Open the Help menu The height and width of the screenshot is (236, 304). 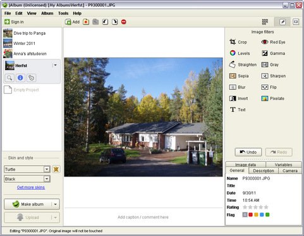pyautogui.click(x=77, y=13)
